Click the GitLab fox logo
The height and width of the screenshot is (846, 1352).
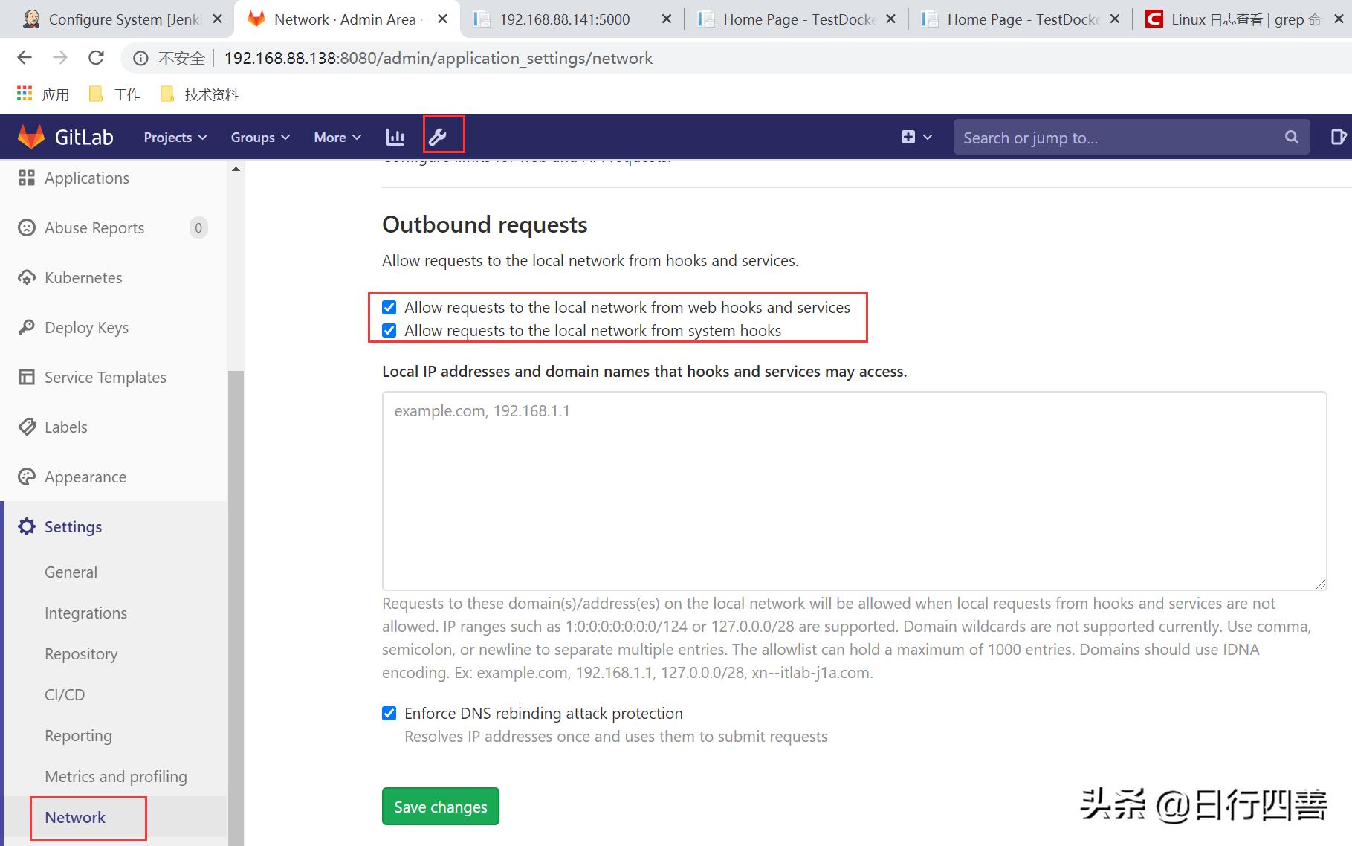[30, 137]
